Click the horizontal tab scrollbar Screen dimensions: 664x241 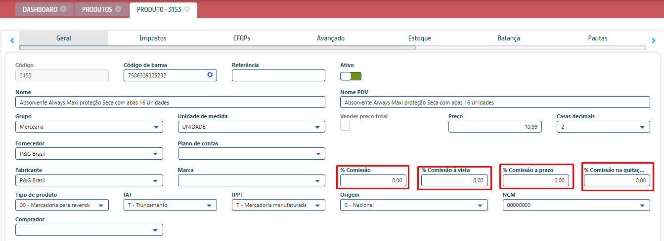218,48
